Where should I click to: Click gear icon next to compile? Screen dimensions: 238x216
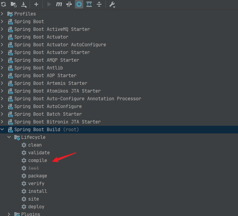pyautogui.click(x=24, y=160)
